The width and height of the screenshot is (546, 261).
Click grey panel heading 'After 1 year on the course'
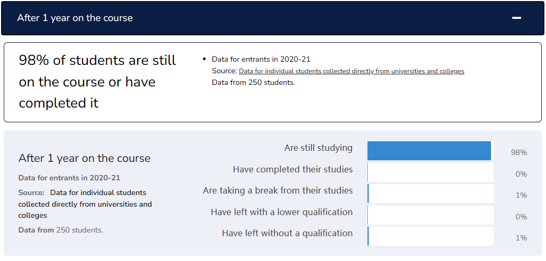coord(84,159)
